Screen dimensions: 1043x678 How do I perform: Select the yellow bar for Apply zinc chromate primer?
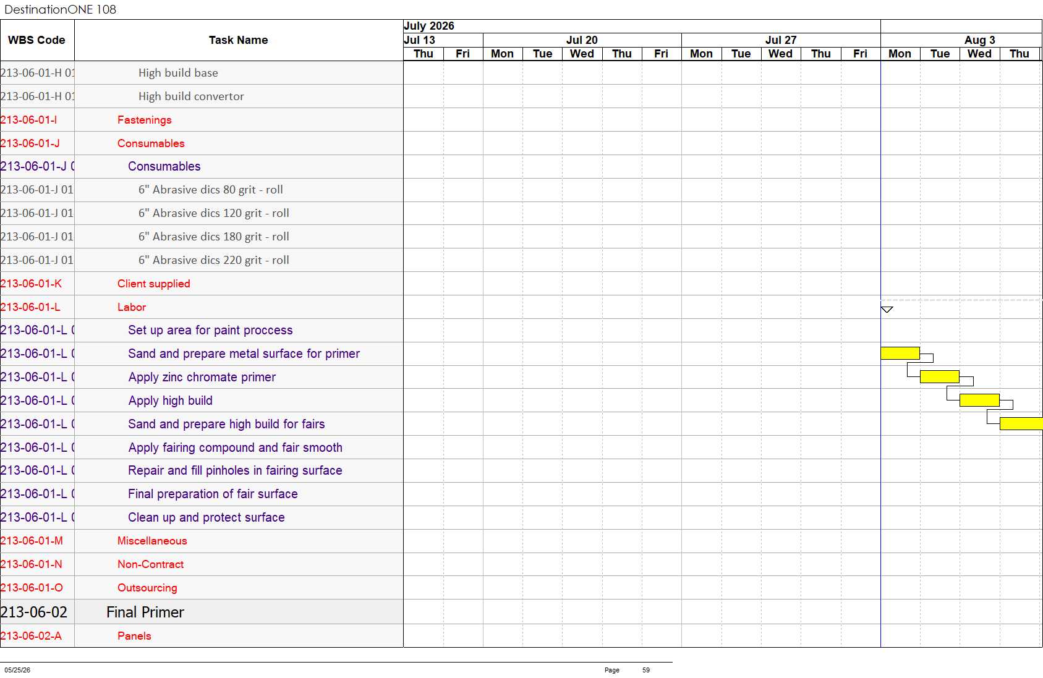pos(940,376)
